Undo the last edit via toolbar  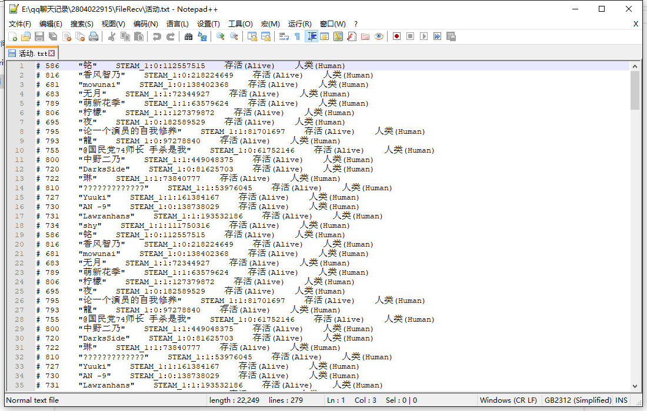coord(157,36)
